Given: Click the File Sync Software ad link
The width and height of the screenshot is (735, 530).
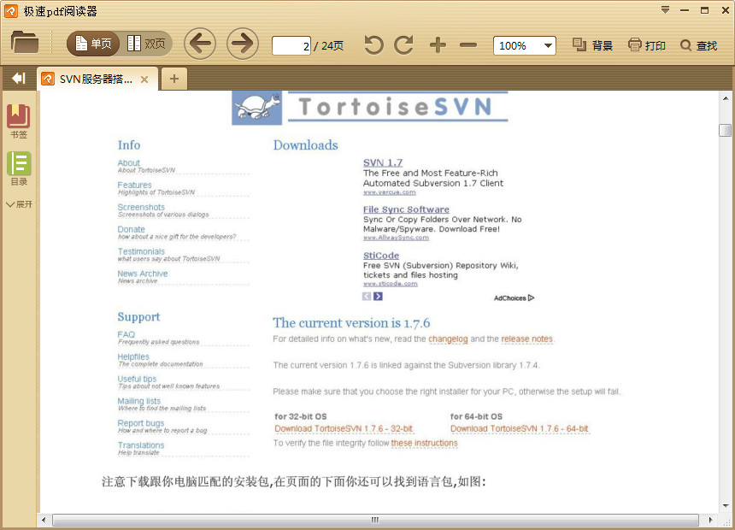Looking at the screenshot, I should pyautogui.click(x=406, y=209).
